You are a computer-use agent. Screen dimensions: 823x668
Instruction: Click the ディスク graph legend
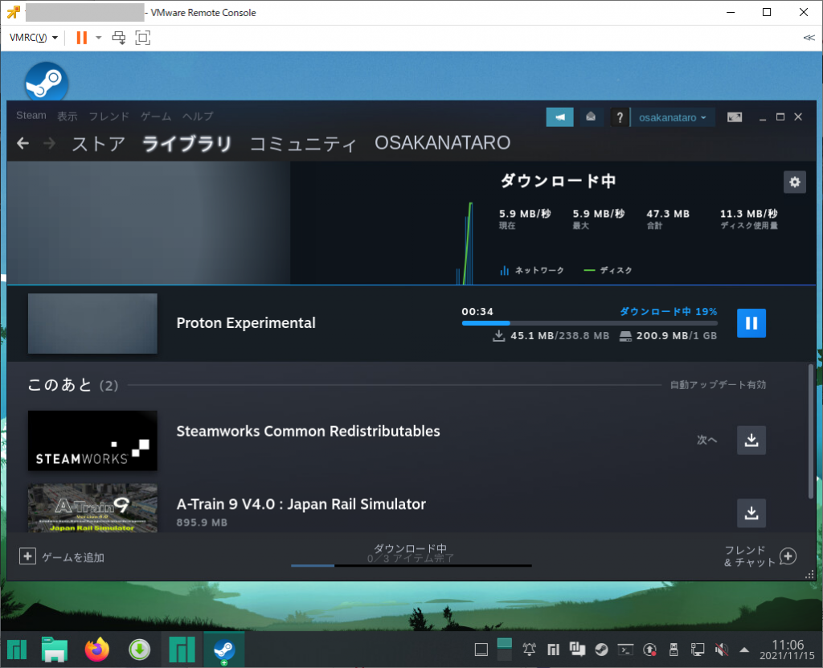(608, 270)
